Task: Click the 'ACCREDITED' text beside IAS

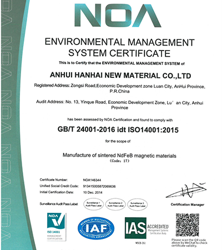Action: click(158, 227)
